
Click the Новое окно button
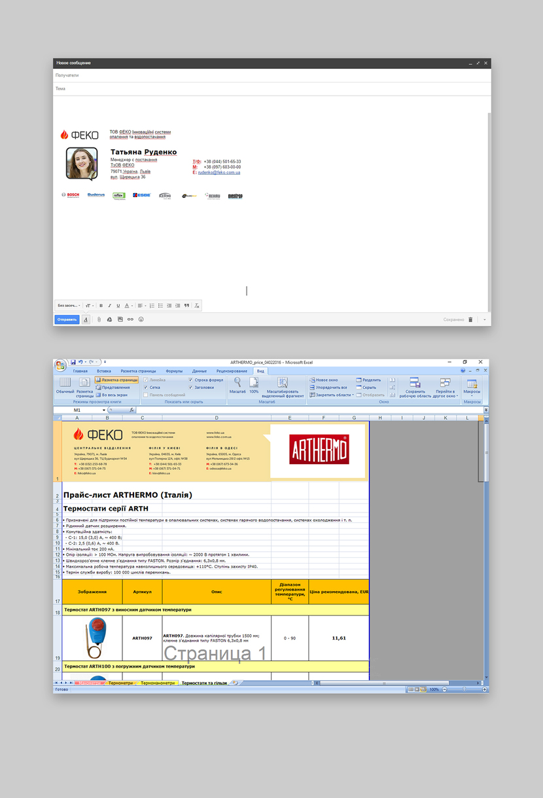pos(324,380)
